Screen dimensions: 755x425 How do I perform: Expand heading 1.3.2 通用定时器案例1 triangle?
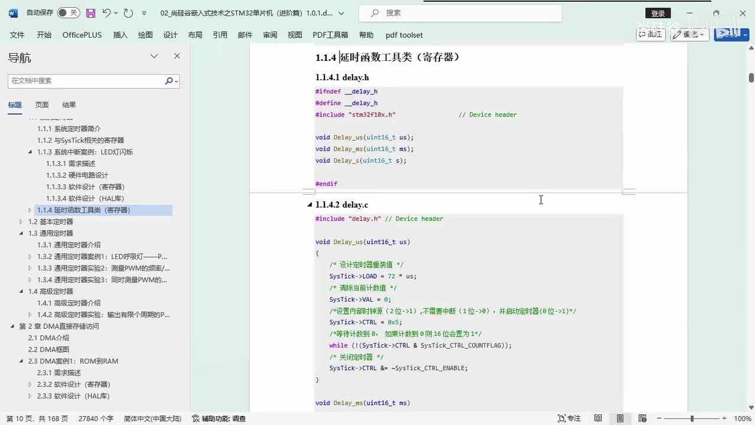point(30,257)
